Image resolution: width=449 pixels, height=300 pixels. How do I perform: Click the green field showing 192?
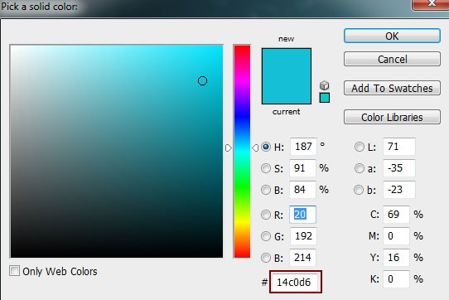[303, 236]
